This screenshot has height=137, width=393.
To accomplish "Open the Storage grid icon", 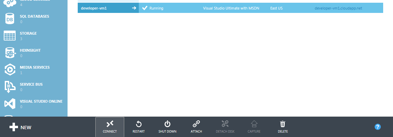I will [10, 36].
